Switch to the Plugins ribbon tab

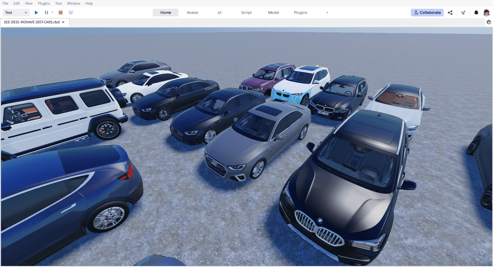[x=300, y=12]
